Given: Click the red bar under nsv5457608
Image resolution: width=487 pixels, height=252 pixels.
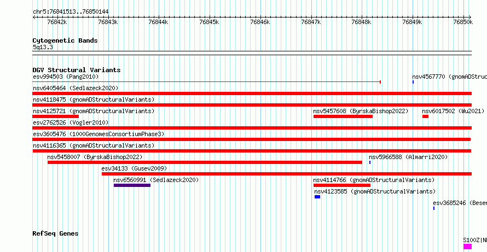Looking at the screenshot, I should click(x=343, y=116).
